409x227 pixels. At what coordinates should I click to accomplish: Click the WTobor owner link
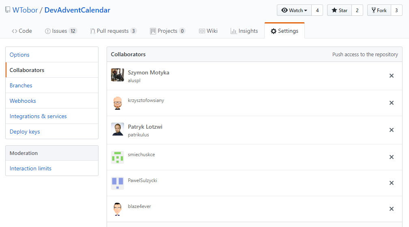click(x=25, y=10)
